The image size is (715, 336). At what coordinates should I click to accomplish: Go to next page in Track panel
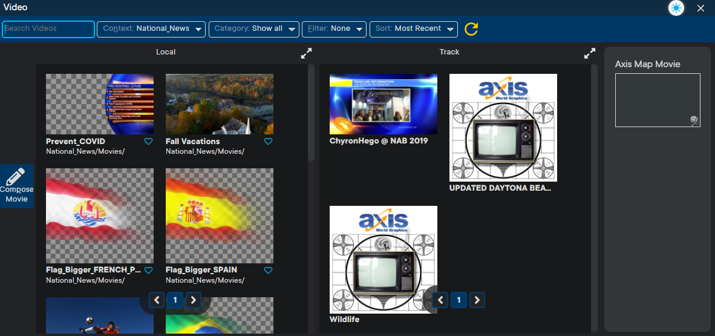tap(477, 300)
